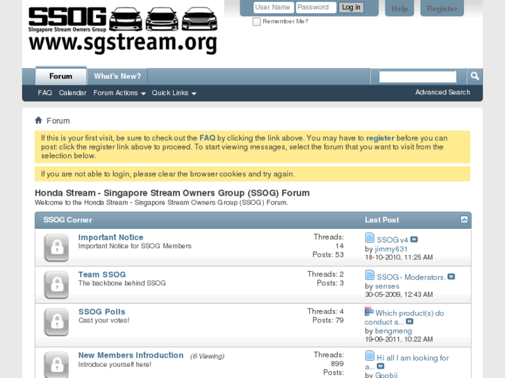Click the Team SSOG forum lock icon
The image size is (505, 378).
pos(57,284)
